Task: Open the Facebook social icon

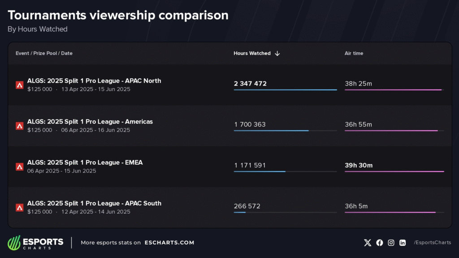Action: [x=380, y=243]
